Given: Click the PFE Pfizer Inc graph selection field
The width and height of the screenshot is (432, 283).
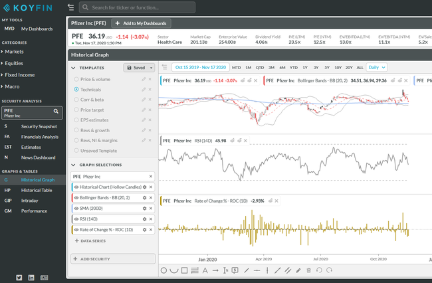Looking at the screenshot, I should 112,177.
